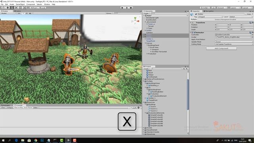Viewport: 254px width, 143px height.
Task: Open the Layer dropdown in Inspector
Action: 241,17
